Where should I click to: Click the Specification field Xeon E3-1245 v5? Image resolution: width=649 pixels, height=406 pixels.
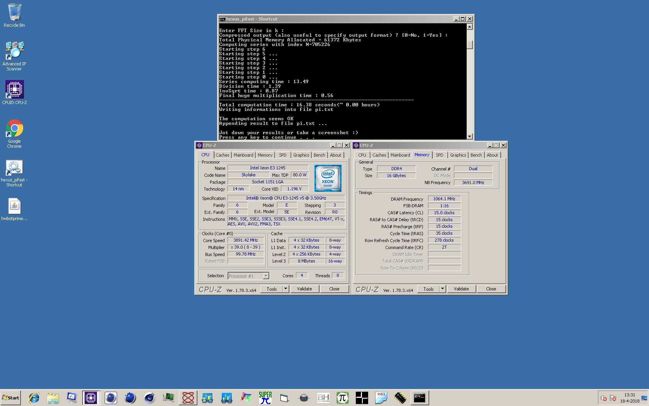(286, 198)
